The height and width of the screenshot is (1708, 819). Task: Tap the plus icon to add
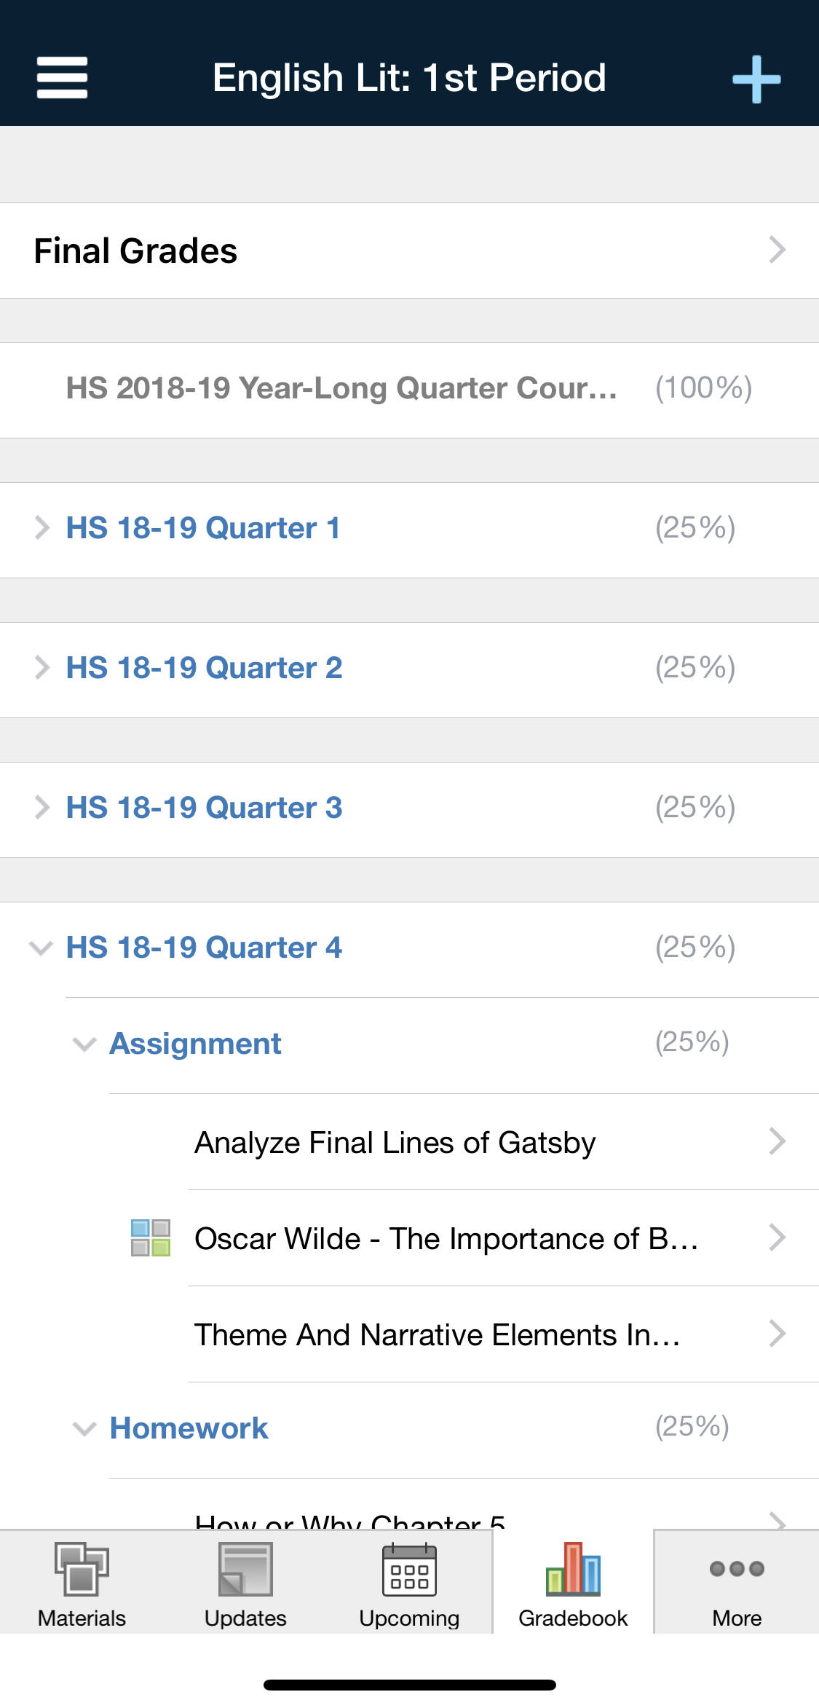coord(756,79)
